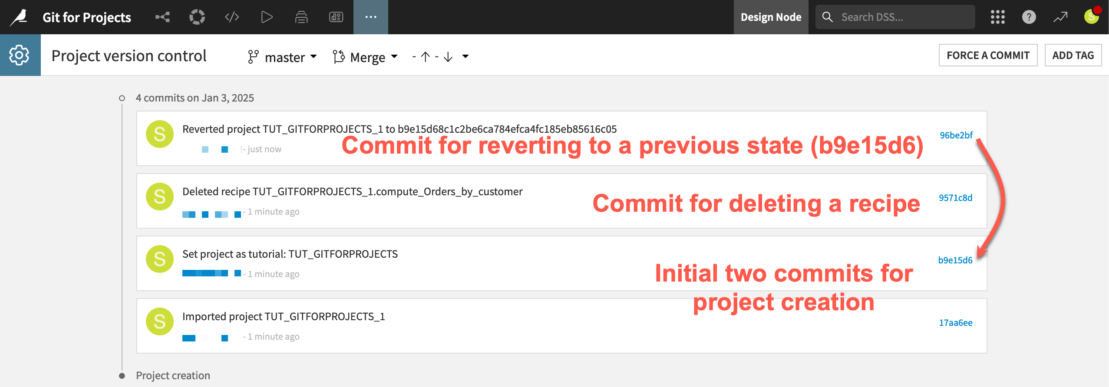This screenshot has width=1109, height=387.
Task: Click avatar on Imported project commit
Action: [x=160, y=322]
